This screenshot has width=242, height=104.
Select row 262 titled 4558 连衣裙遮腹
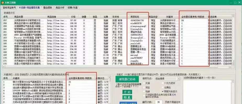tap(117, 35)
